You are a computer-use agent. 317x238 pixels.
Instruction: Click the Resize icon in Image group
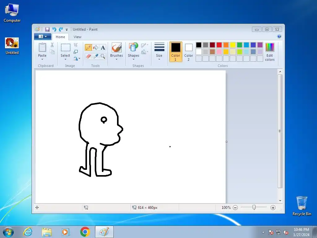coord(76,52)
